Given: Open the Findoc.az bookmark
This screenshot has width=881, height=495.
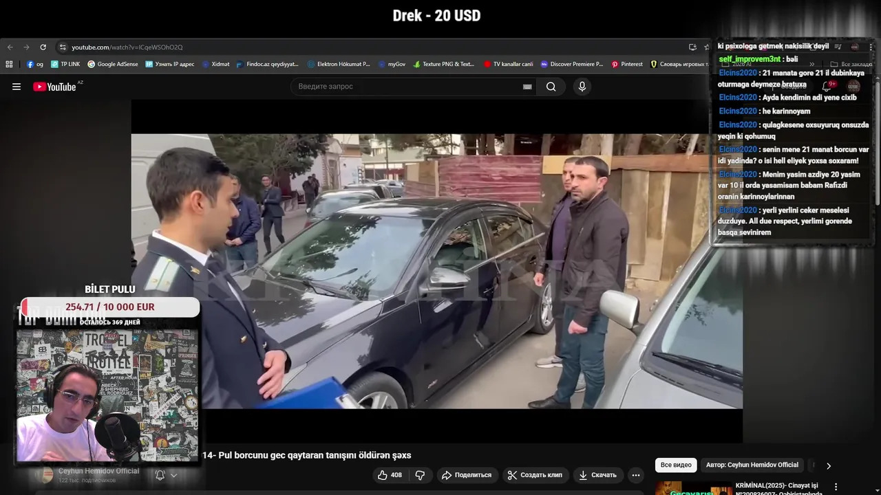Looking at the screenshot, I should [x=267, y=64].
